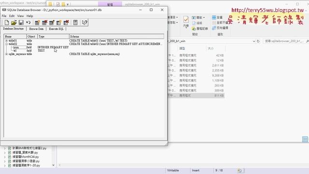Click the Explorer properties checkmark icon

tap(186, 19)
